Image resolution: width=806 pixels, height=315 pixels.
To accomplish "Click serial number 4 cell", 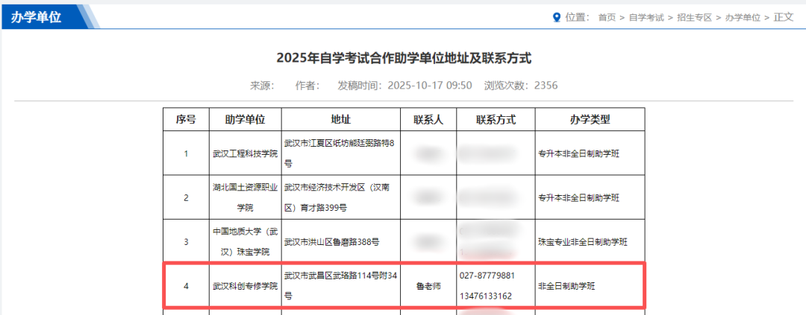I will [x=186, y=286].
